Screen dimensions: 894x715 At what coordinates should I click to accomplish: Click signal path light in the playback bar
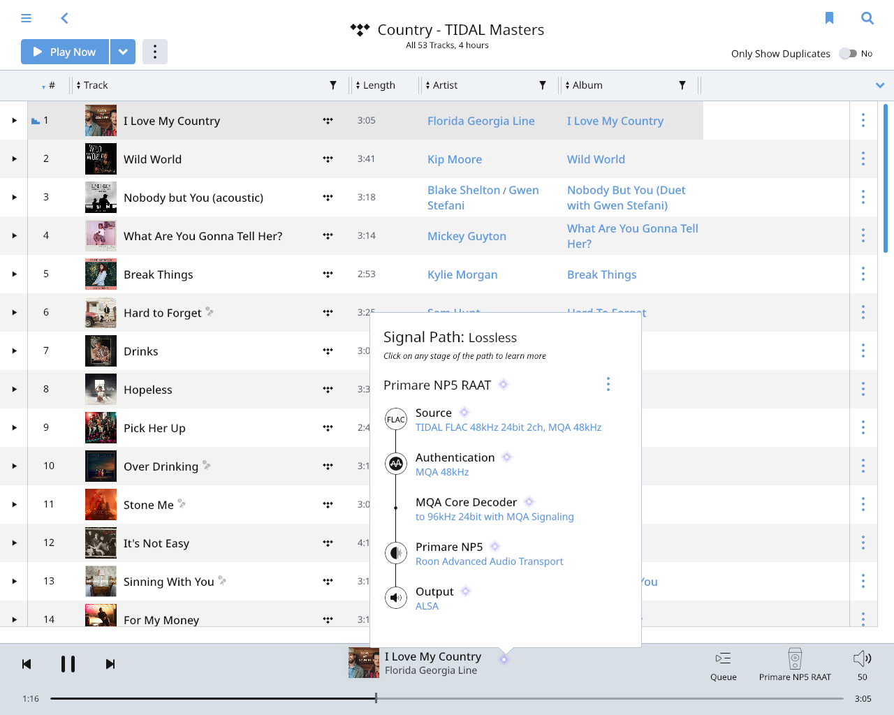(504, 659)
